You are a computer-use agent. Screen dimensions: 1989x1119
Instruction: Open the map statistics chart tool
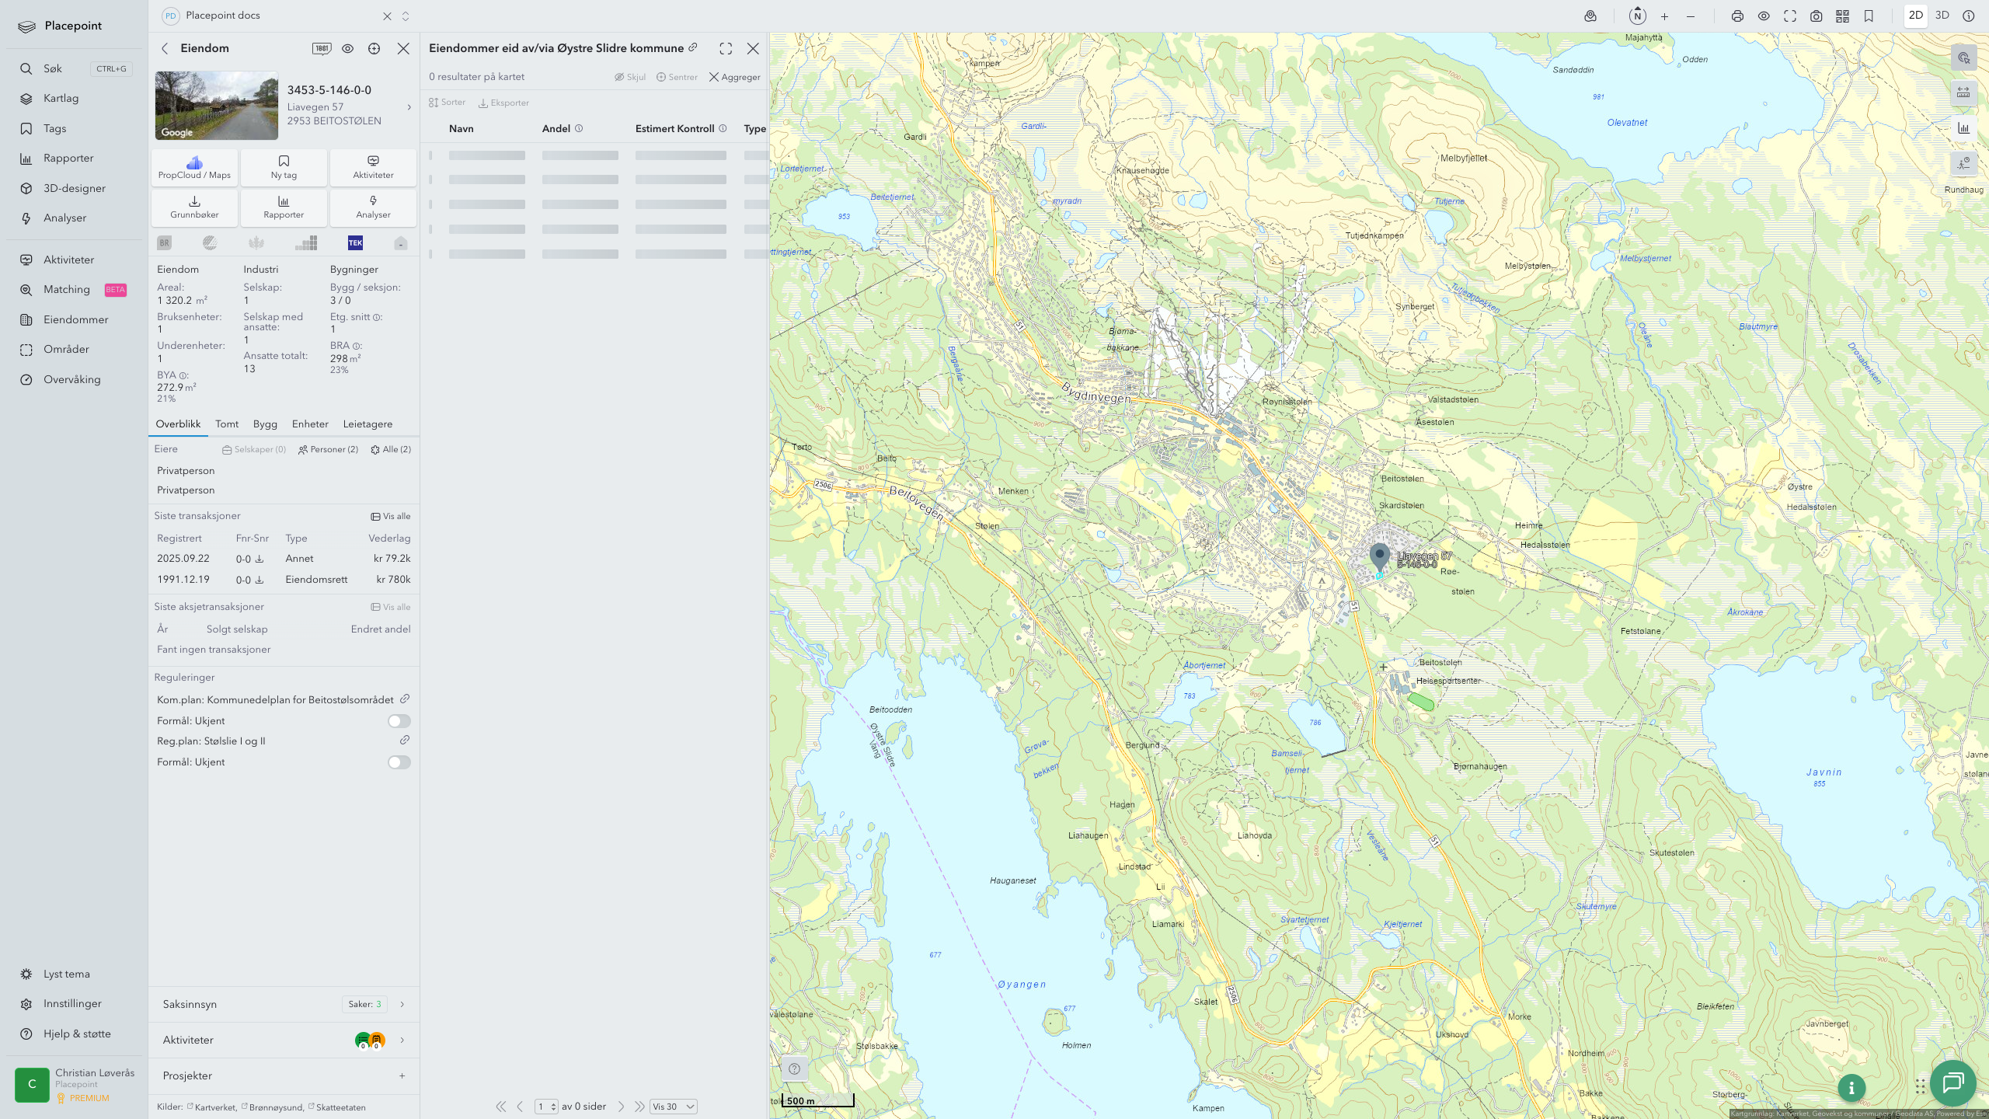1963,128
